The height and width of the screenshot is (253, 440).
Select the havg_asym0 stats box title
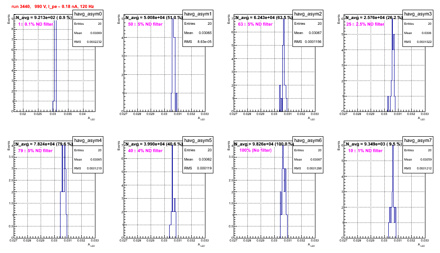point(88,14)
